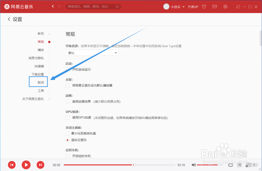The height and width of the screenshot is (171, 262).
Task: Open the 未登录 account dropdown
Action: (177, 7)
